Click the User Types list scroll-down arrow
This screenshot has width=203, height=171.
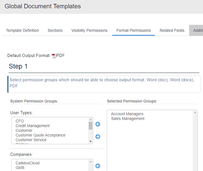90,141
